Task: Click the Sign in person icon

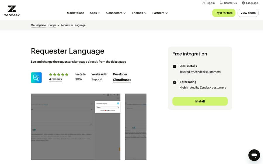Action: [204, 3]
